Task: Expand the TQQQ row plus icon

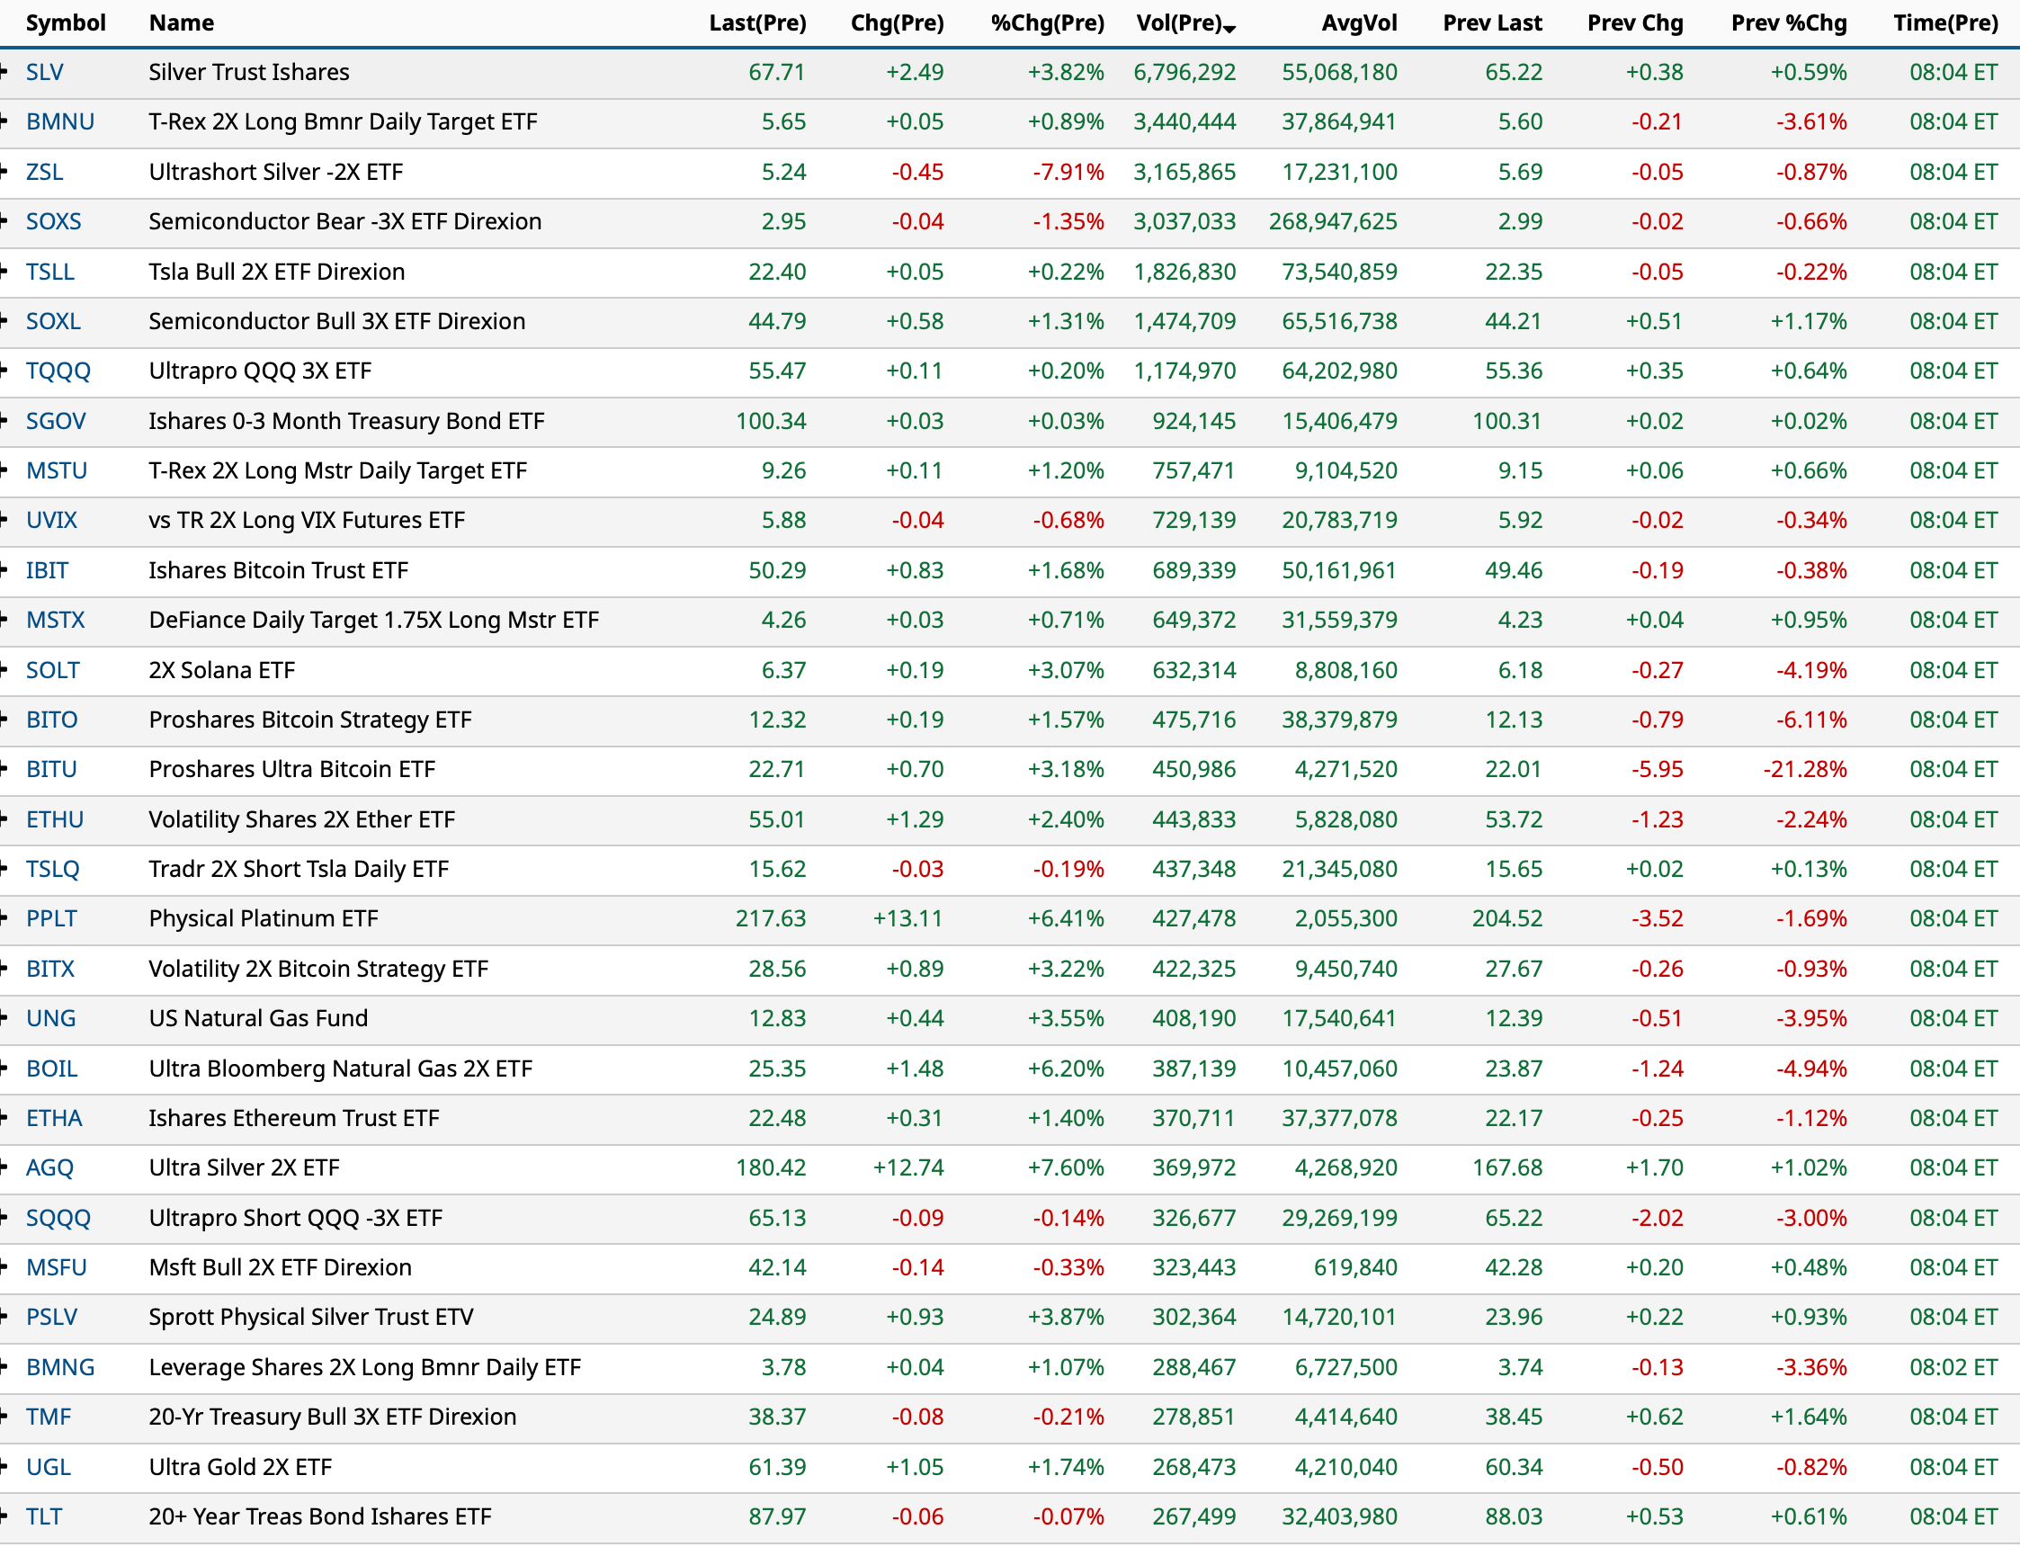Action: pos(4,371)
